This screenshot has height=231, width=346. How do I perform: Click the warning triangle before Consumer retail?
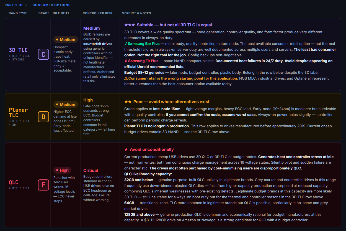(126, 78)
